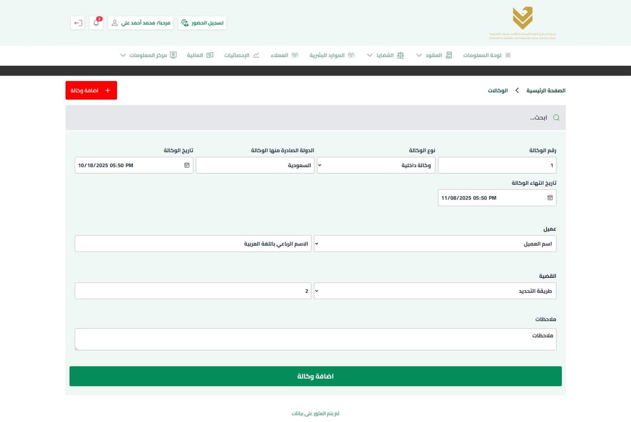631x422 pixels.
Task: Click the search magnifier icon
Action: point(556,118)
